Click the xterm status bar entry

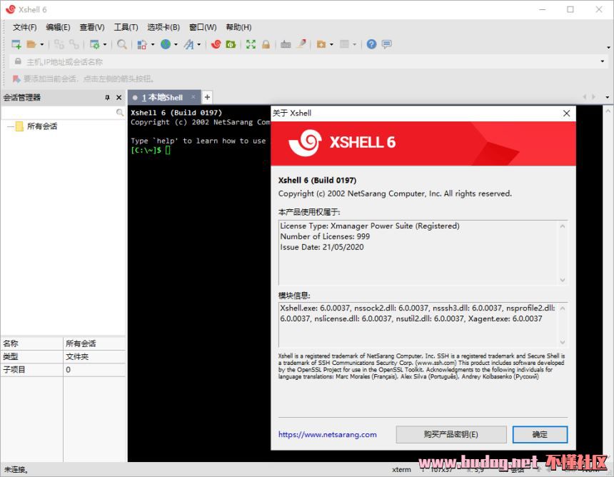click(x=402, y=469)
